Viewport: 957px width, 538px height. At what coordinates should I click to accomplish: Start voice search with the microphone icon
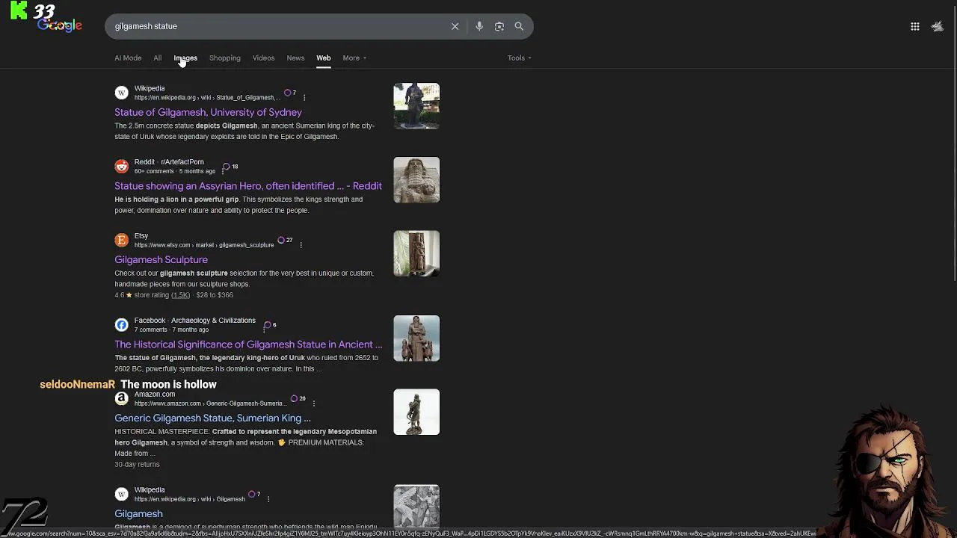pyautogui.click(x=479, y=26)
